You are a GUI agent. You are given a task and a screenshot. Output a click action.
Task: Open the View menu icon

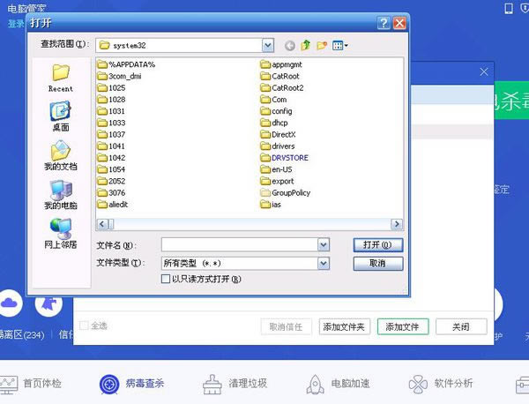pos(340,45)
